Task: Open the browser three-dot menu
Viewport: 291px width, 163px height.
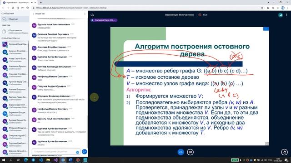Action: (288, 8)
